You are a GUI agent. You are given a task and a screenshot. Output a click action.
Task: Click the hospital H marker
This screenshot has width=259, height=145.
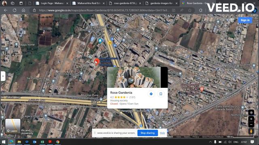(202, 89)
